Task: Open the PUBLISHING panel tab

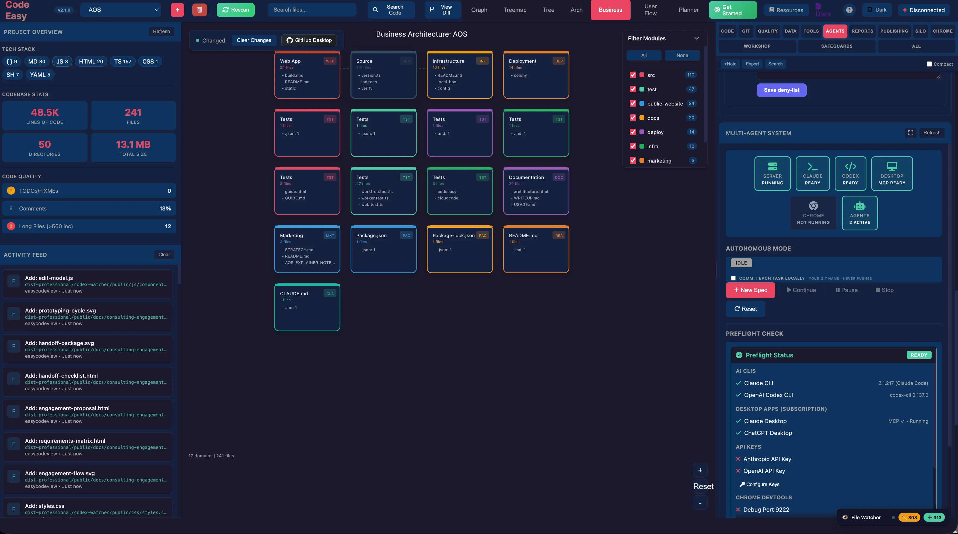Action: (x=894, y=31)
